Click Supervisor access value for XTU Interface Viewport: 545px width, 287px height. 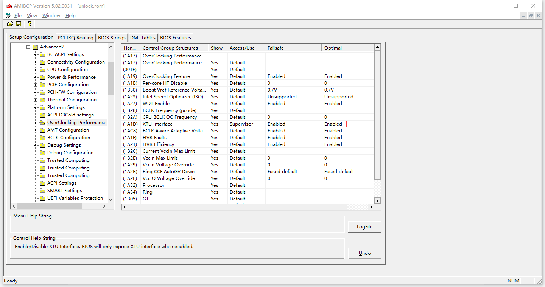(241, 124)
